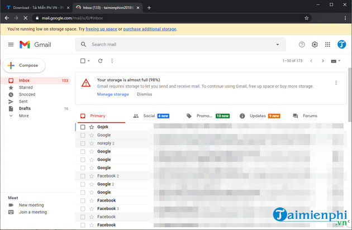Image resolution: width=352 pixels, height=230 pixels.
Task: Follow the purchase additional storage link
Action: tap(150, 29)
